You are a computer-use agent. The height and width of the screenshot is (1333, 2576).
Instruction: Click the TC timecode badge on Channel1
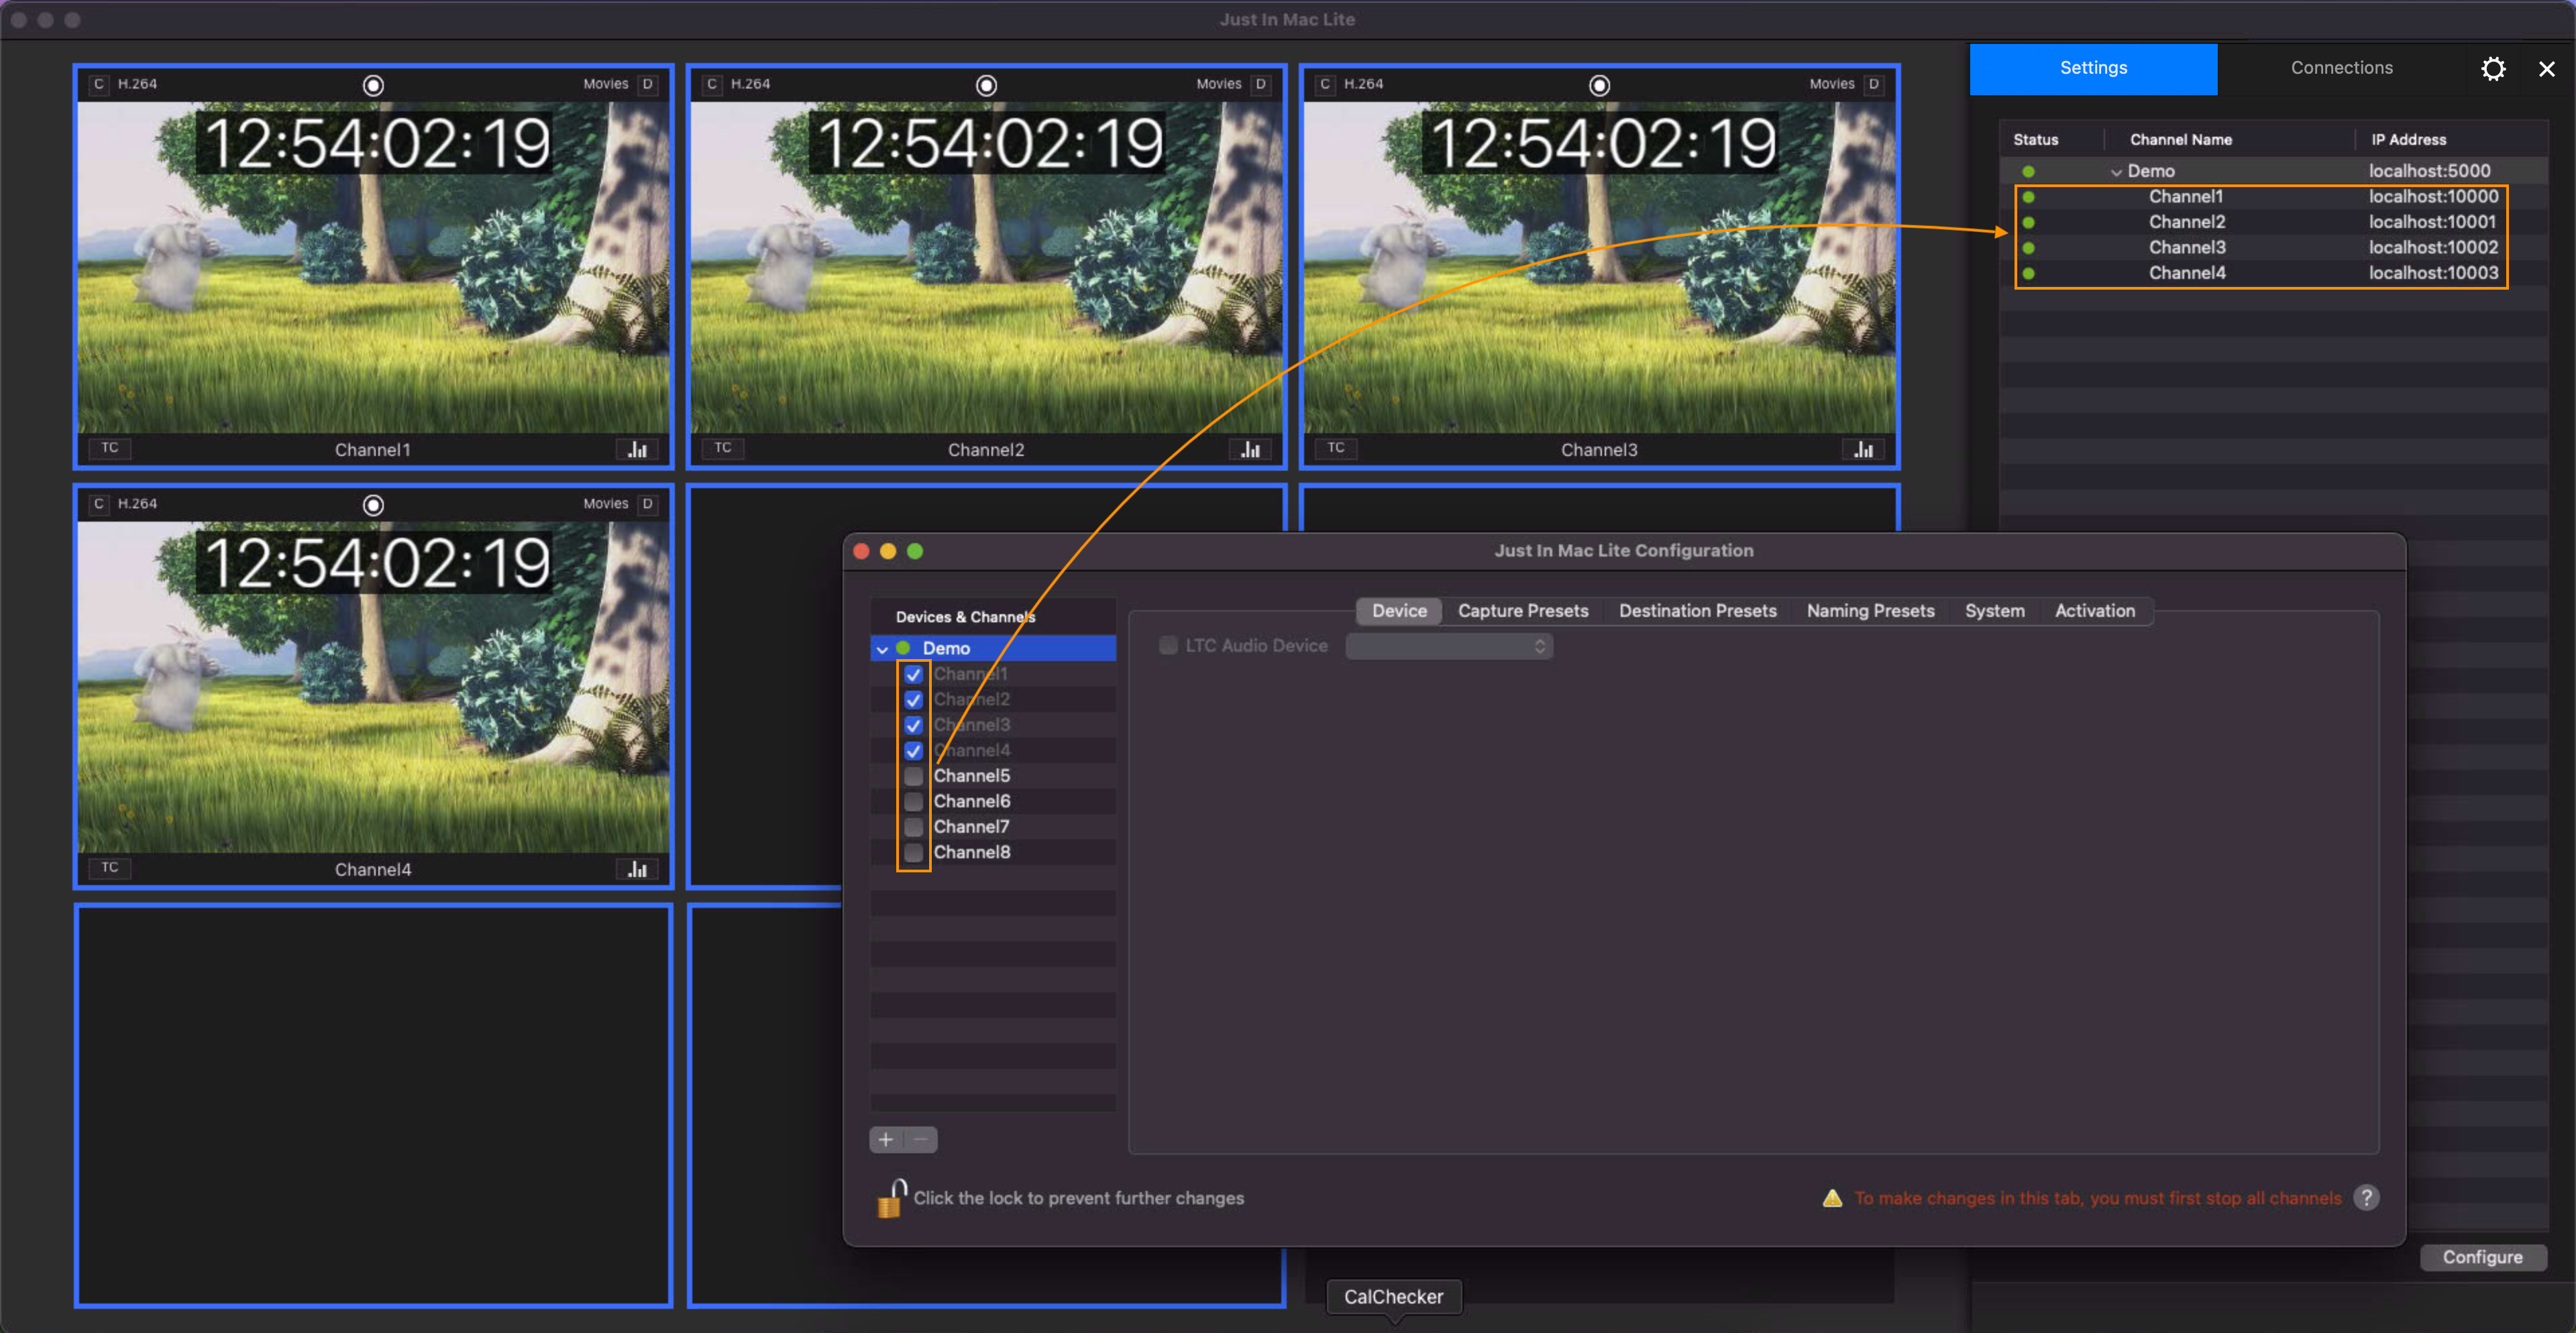click(110, 448)
